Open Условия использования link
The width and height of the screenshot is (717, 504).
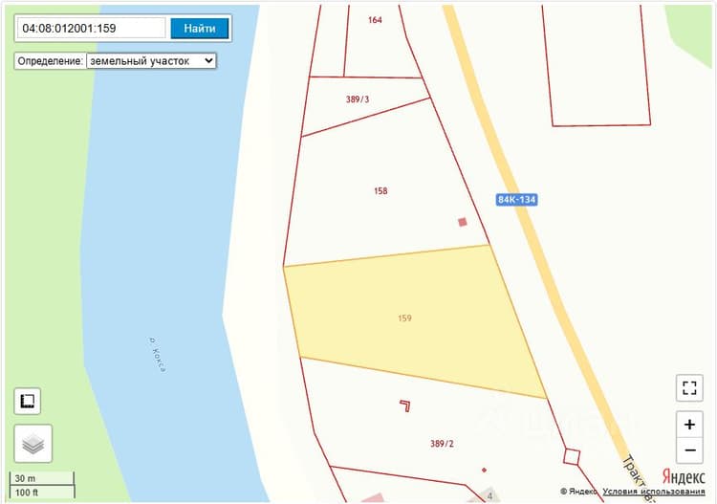click(x=654, y=492)
